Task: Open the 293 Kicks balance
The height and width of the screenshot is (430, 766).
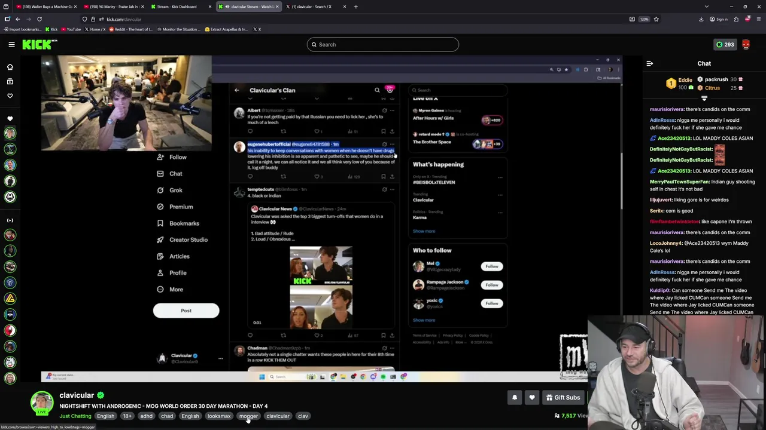Action: point(725,44)
